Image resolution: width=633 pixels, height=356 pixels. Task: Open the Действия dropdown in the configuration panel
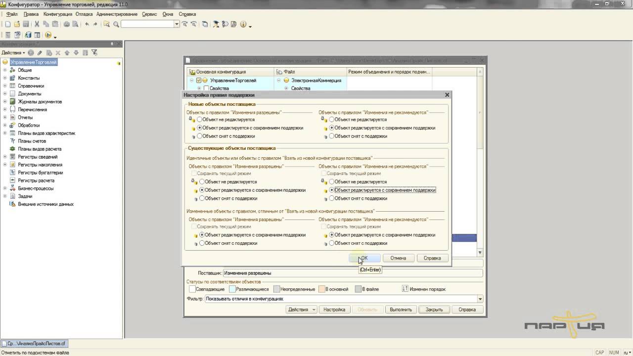click(13, 52)
